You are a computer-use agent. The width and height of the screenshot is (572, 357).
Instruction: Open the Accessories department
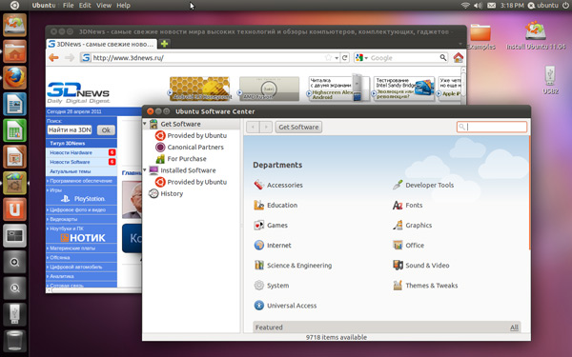point(278,185)
